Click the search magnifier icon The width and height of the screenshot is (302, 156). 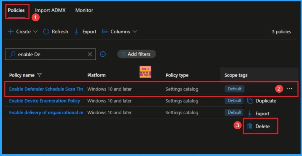12,54
